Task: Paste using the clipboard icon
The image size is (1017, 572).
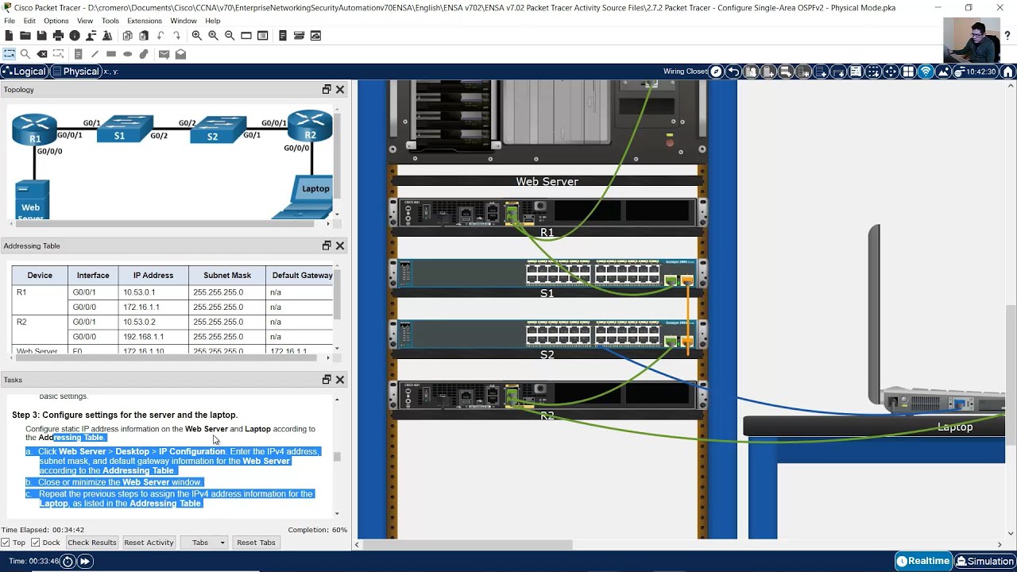Action: [144, 36]
